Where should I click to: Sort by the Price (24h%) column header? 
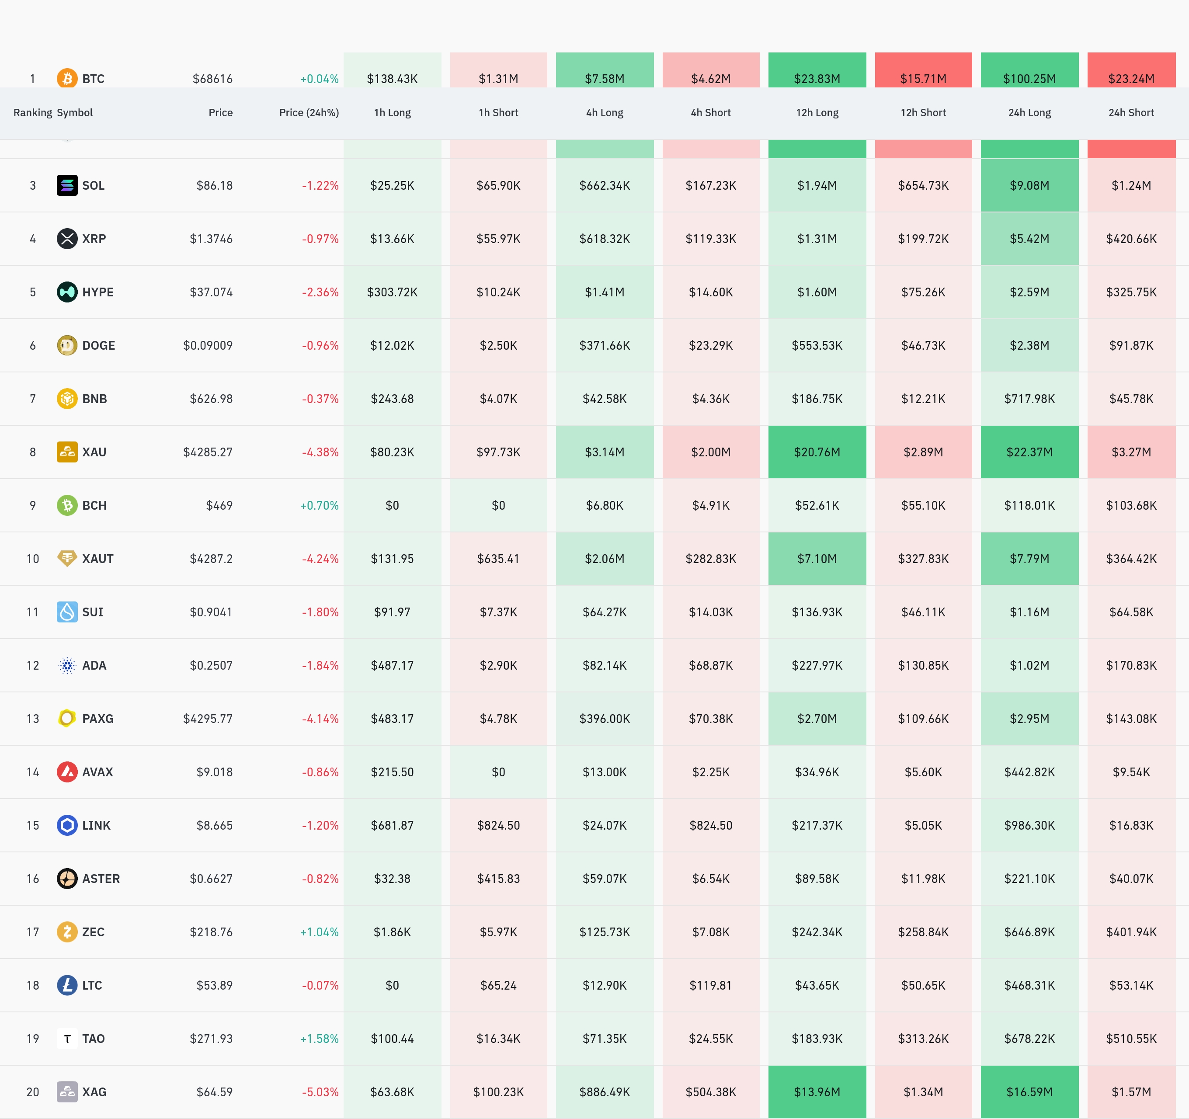coord(309,112)
